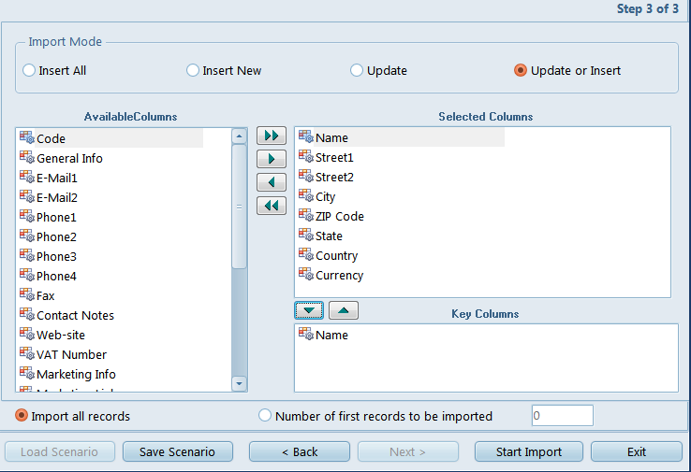Select Phone3 in Available Columns
Screen dimensions: 691x472
tap(56, 256)
